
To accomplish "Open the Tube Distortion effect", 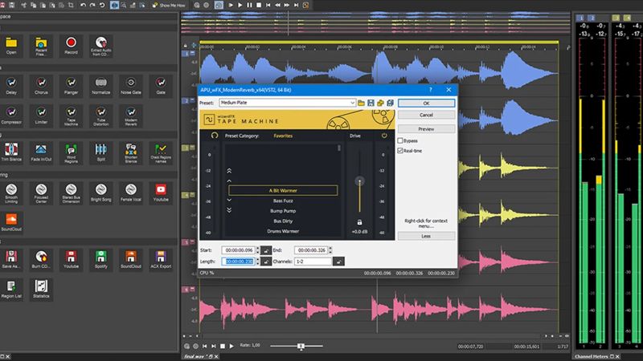I will (101, 116).
